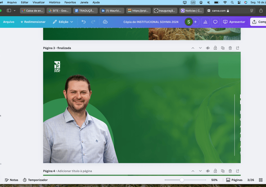Open the Notas panel

click(11, 180)
